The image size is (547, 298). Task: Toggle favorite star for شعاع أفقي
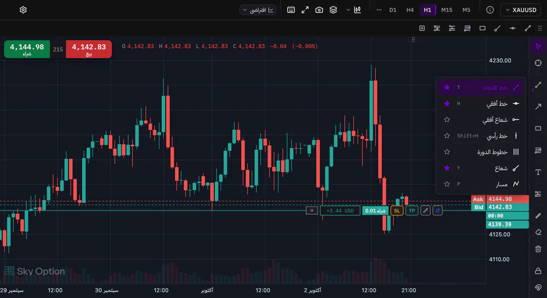pyautogui.click(x=447, y=120)
